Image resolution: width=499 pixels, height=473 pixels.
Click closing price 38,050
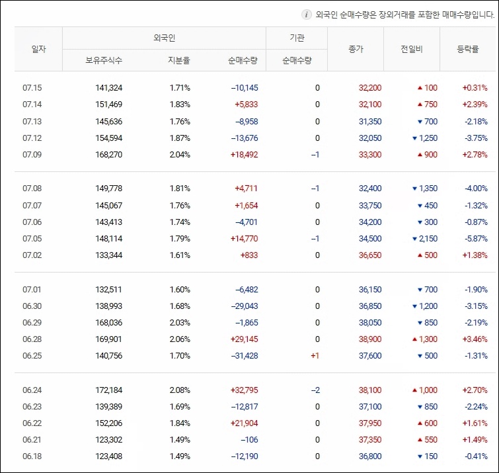[x=370, y=323]
